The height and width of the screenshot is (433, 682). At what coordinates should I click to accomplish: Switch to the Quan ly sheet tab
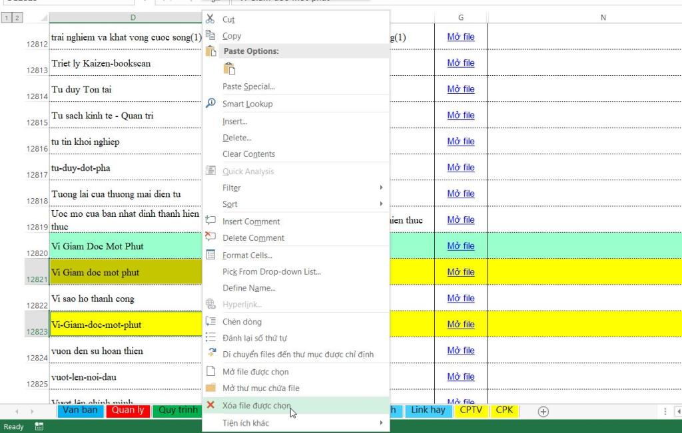(128, 410)
